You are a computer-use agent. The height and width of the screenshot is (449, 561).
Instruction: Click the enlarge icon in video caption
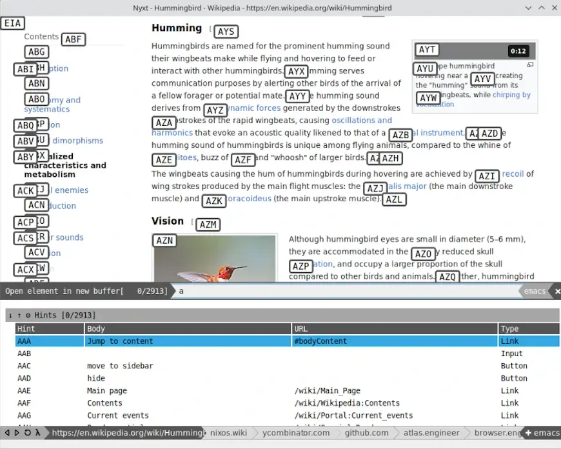point(530,65)
